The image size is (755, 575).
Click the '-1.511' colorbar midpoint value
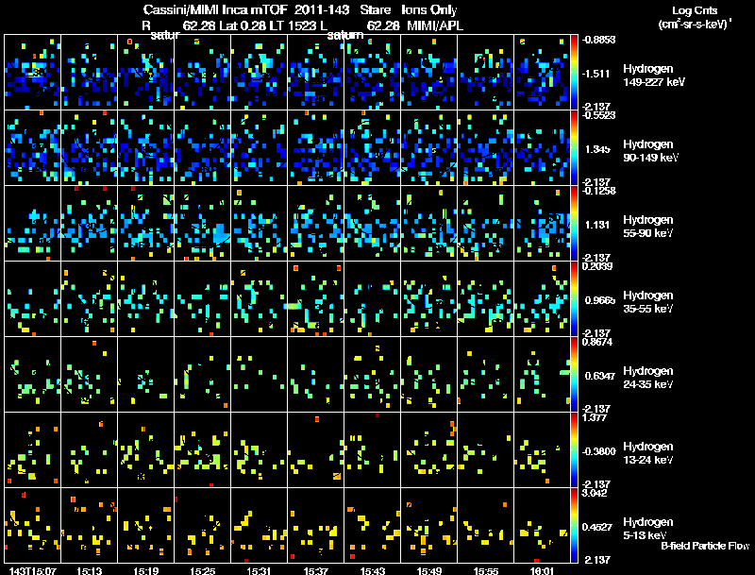(x=596, y=74)
